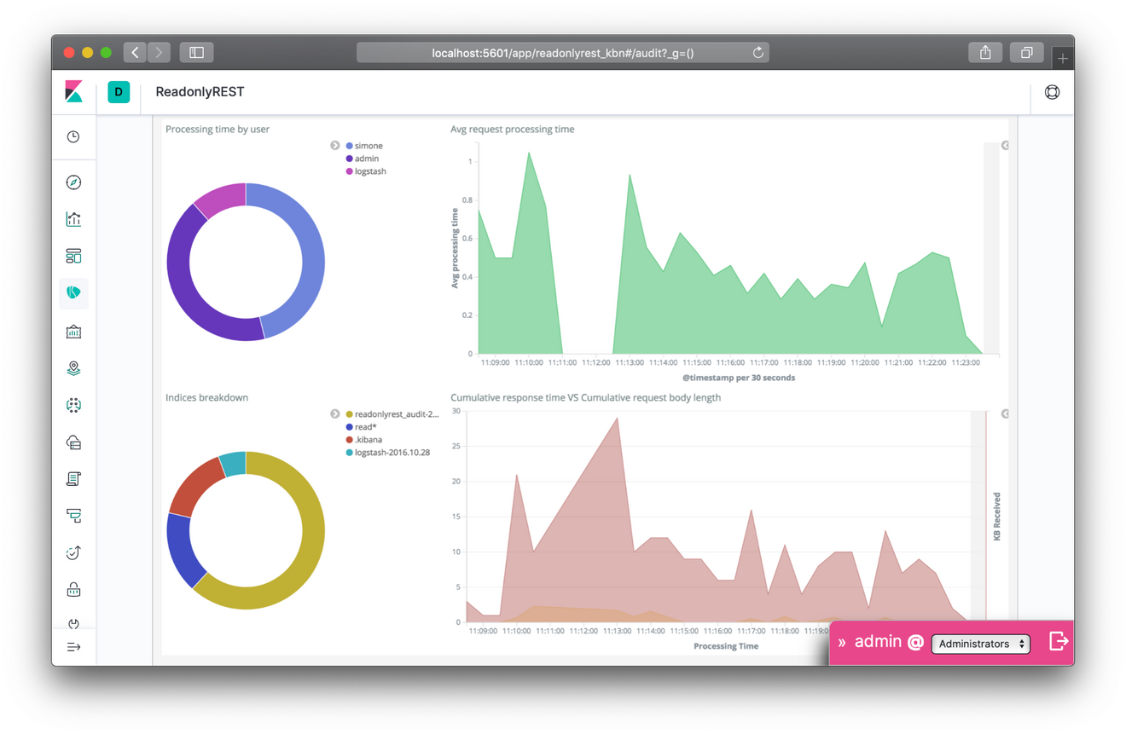Click the browser address bar
Image resolution: width=1126 pixels, height=734 pixels.
(x=563, y=53)
